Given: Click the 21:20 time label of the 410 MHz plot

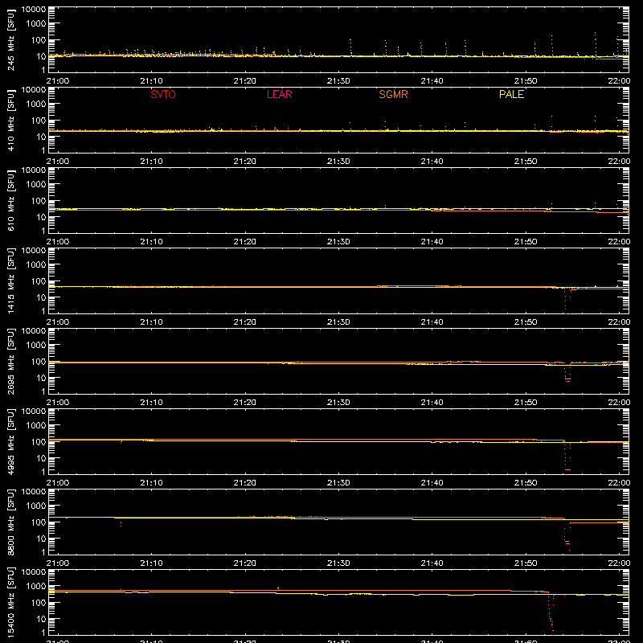Looking at the screenshot, I should click(x=245, y=162).
